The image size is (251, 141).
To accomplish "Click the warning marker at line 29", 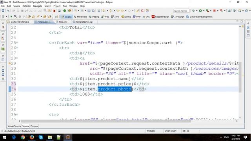I will (9, 63).
